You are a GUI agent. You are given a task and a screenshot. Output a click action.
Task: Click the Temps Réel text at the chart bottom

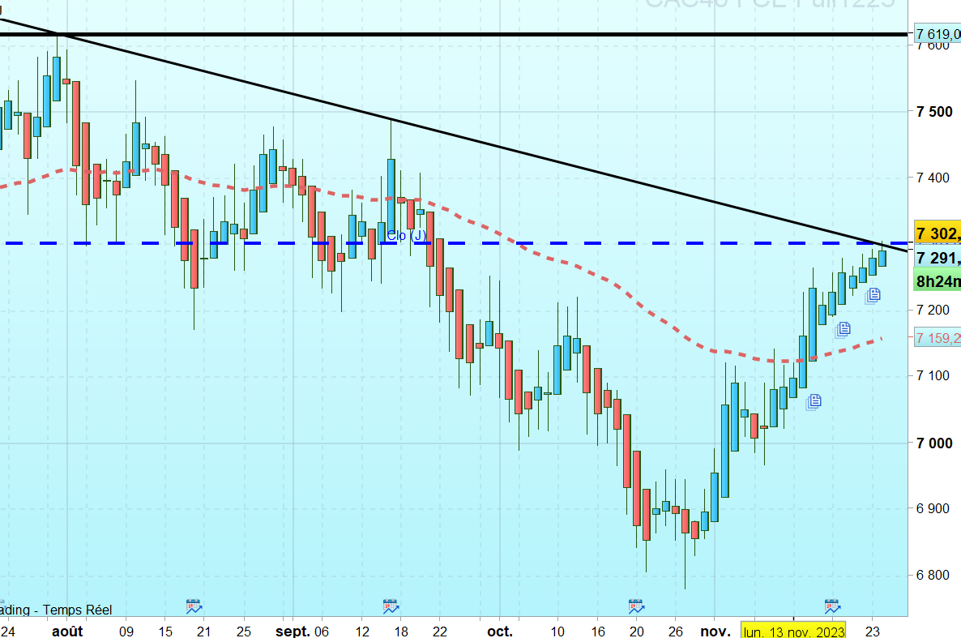[x=77, y=610]
